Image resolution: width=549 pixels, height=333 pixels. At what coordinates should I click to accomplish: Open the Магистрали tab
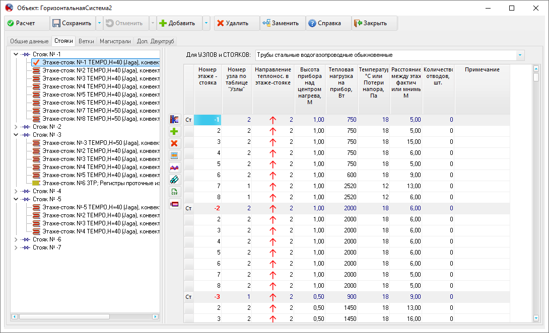tap(115, 41)
